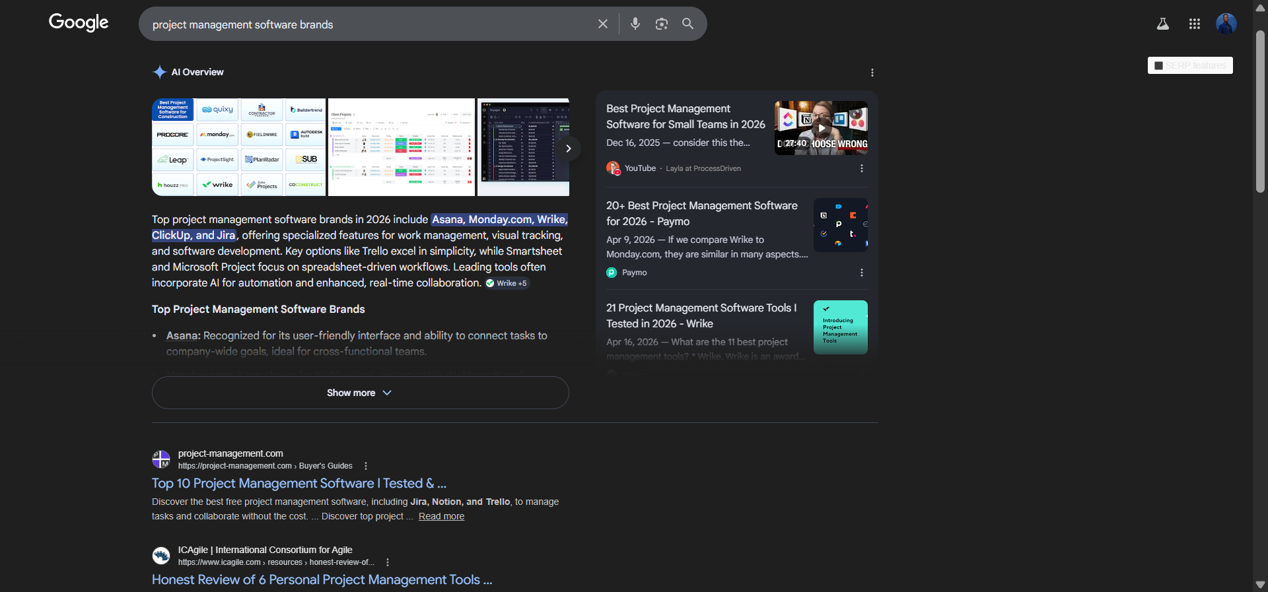
Task: Click Read more in the project-management.com snippet
Action: click(441, 516)
